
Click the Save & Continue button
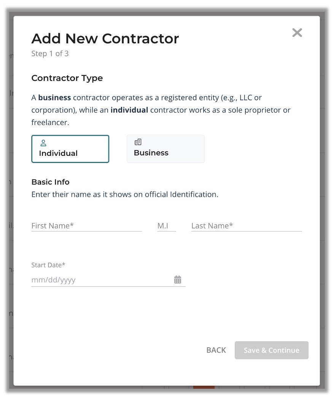(272, 350)
